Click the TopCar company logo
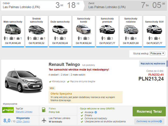The width and height of the screenshot is (168, 126). pyautogui.click(x=8, y=110)
